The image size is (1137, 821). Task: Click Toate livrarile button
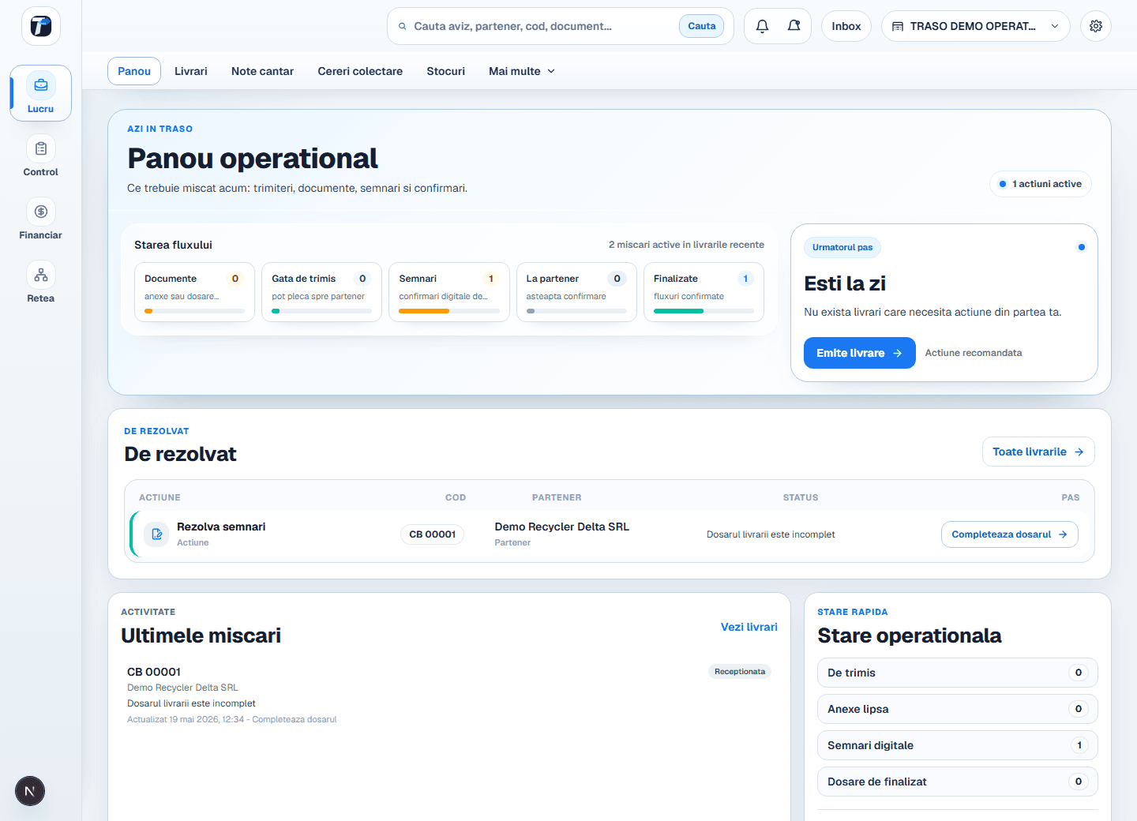click(x=1038, y=452)
